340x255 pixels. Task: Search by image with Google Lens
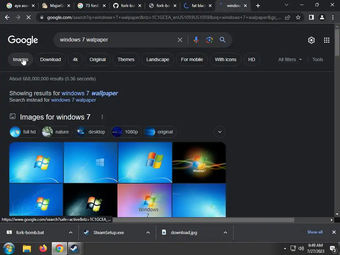tap(209, 40)
